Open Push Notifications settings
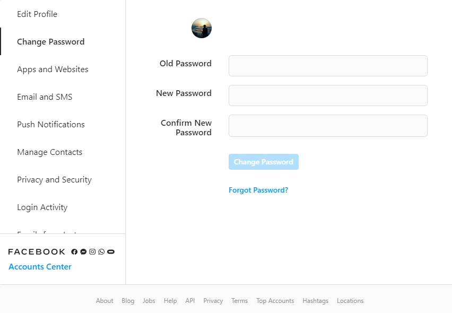This screenshot has height=313, width=452. (x=51, y=125)
